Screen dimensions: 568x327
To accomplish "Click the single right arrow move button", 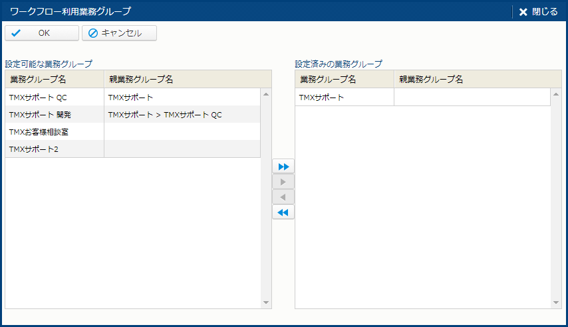I will pyautogui.click(x=283, y=182).
